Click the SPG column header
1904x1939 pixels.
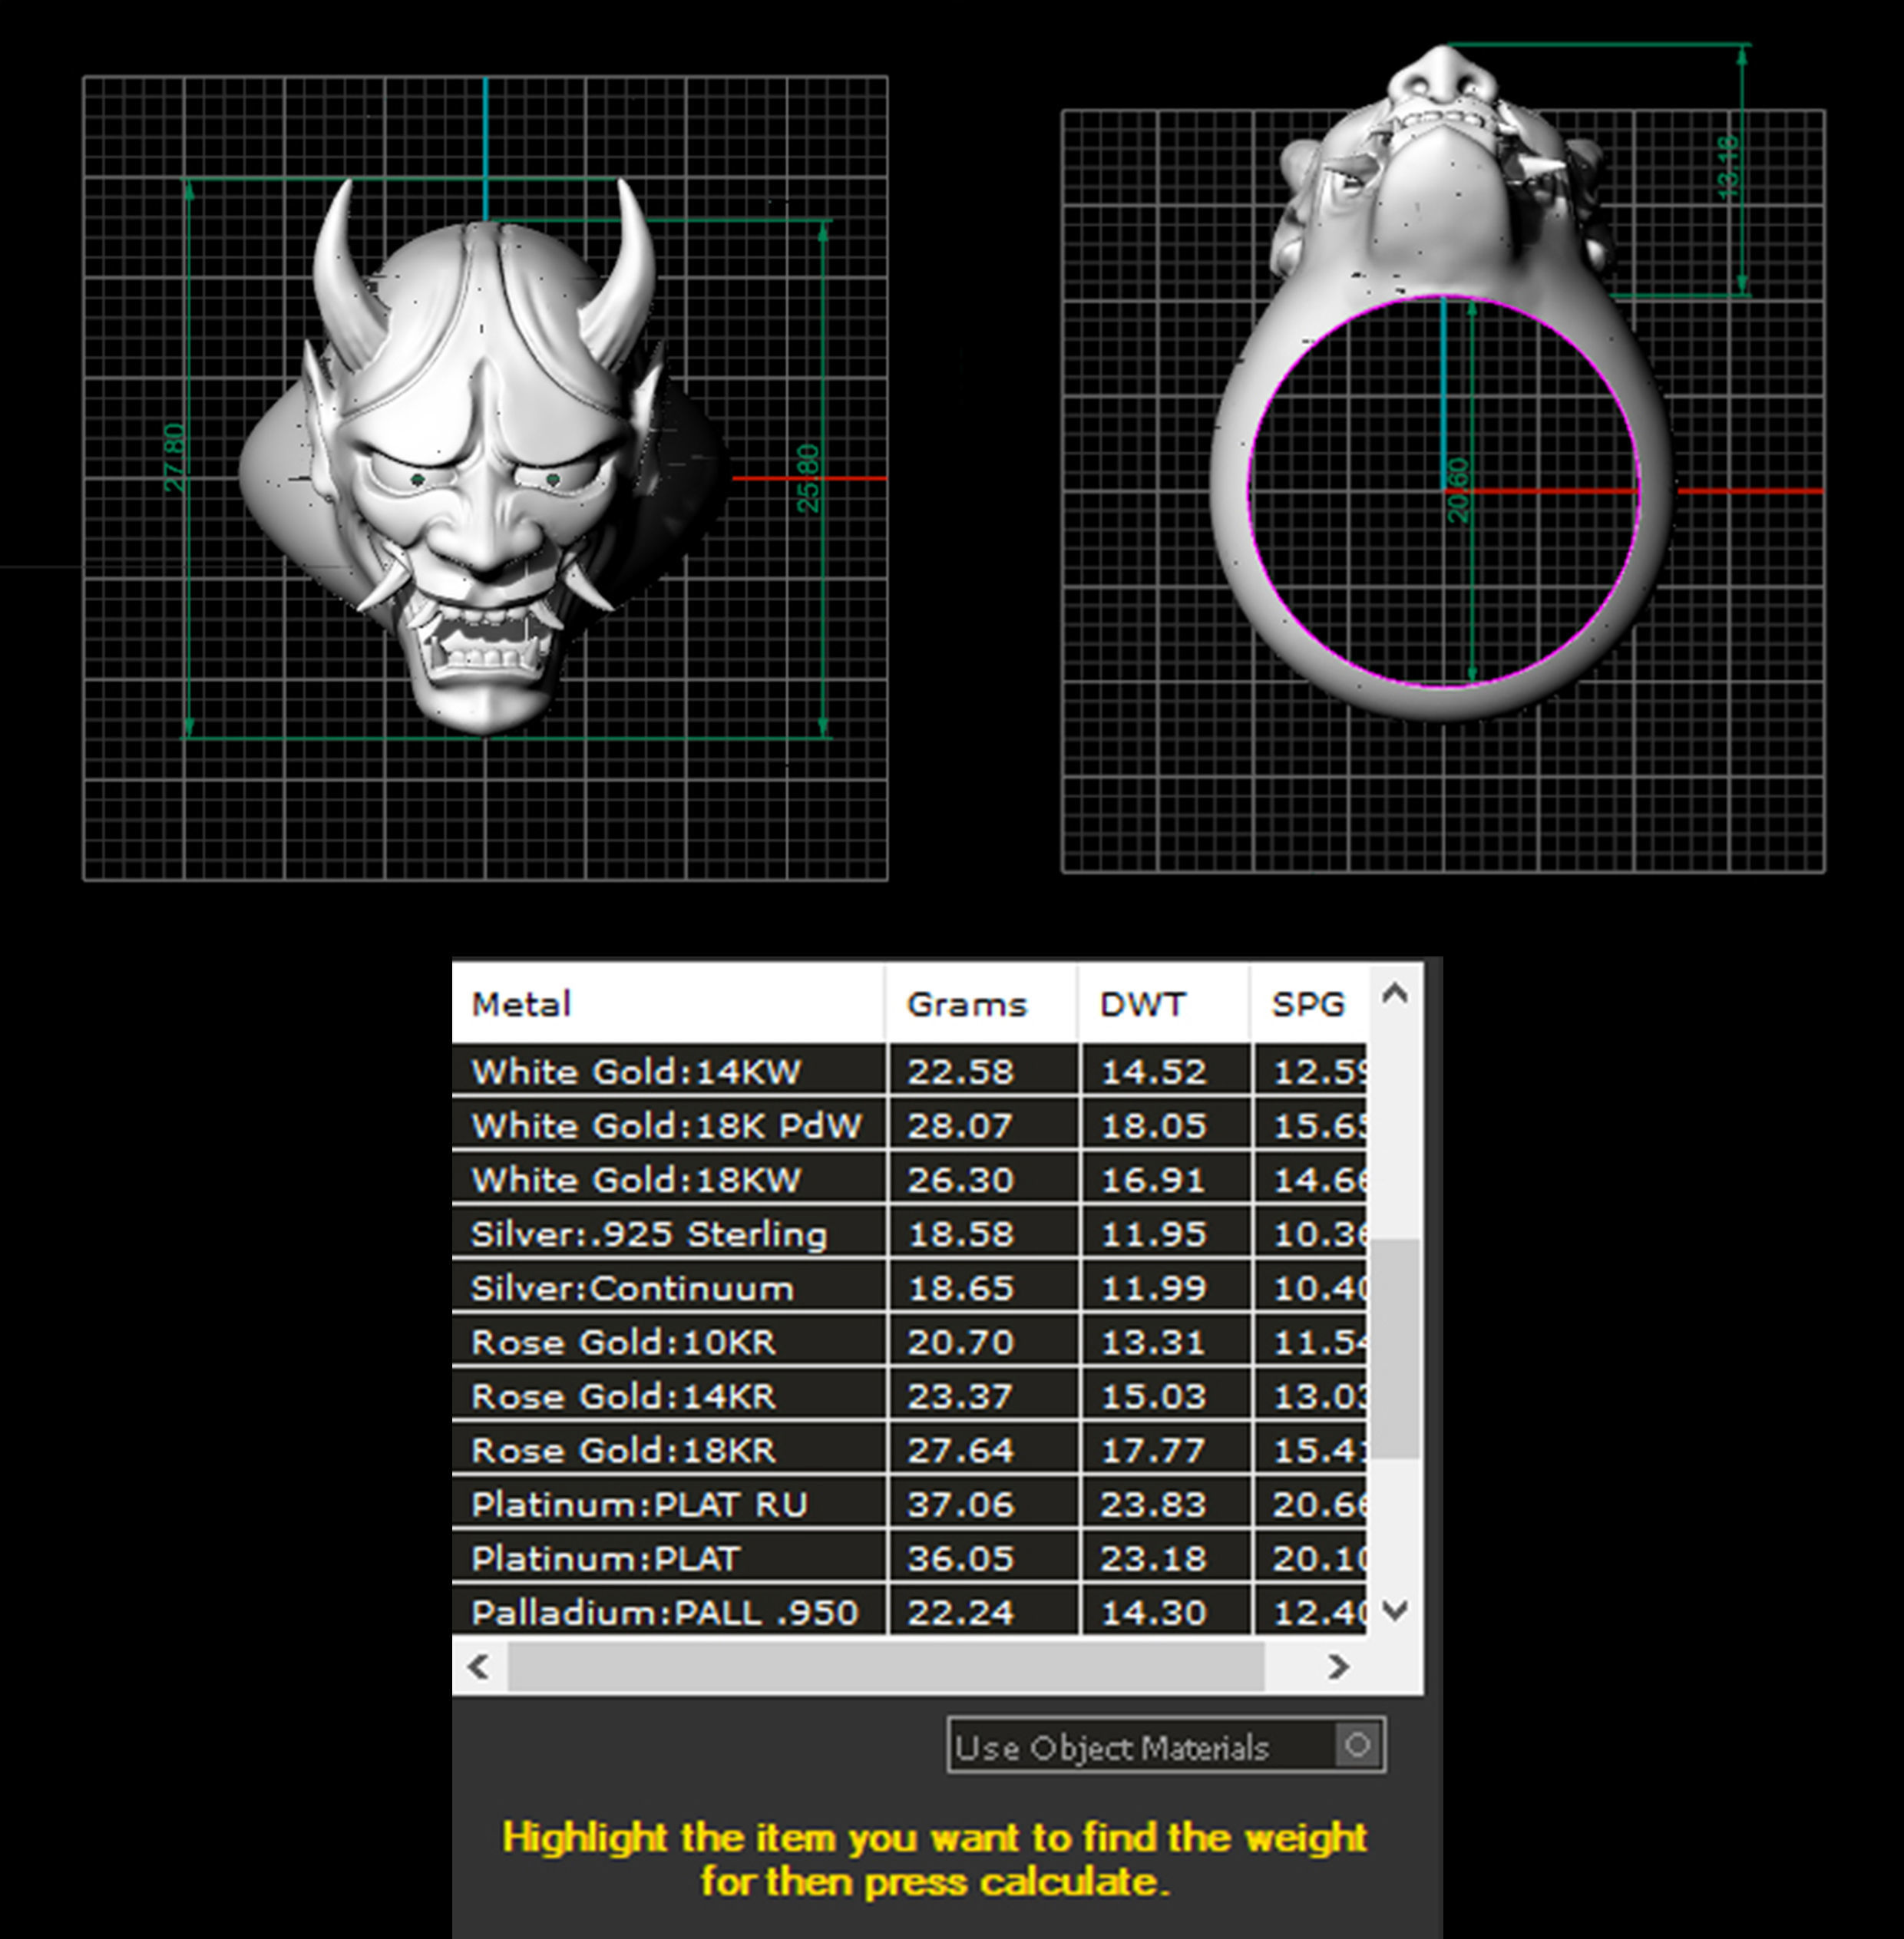[1308, 1003]
